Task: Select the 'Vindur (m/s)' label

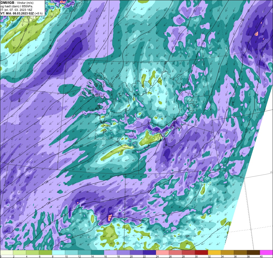Action: [26, 3]
